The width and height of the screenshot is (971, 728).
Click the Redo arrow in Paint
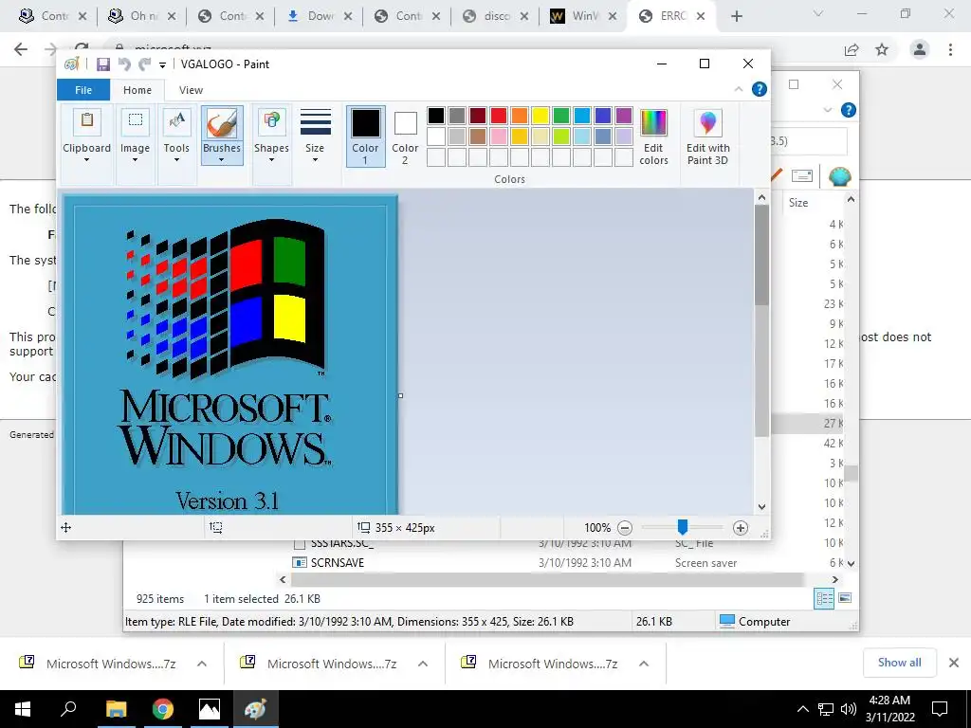(145, 64)
